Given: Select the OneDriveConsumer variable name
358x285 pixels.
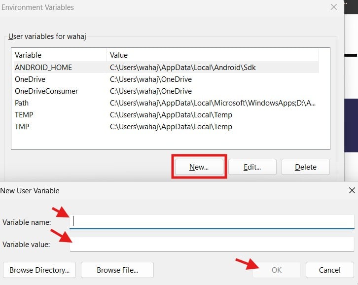Looking at the screenshot, I should click(46, 91).
